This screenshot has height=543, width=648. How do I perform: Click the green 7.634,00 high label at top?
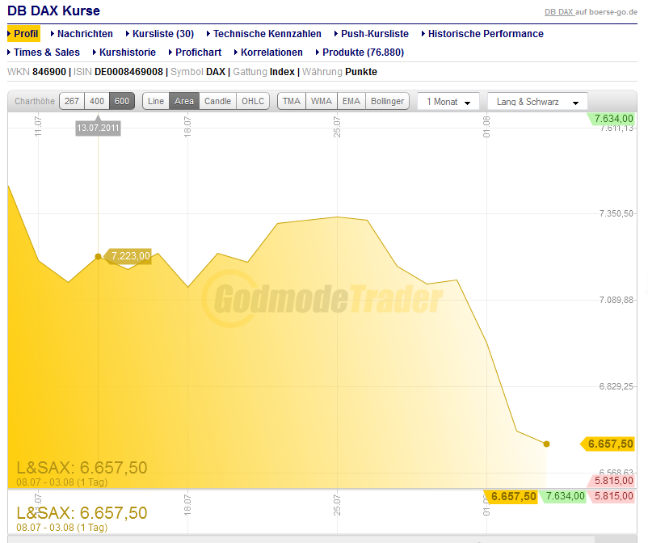coord(612,119)
